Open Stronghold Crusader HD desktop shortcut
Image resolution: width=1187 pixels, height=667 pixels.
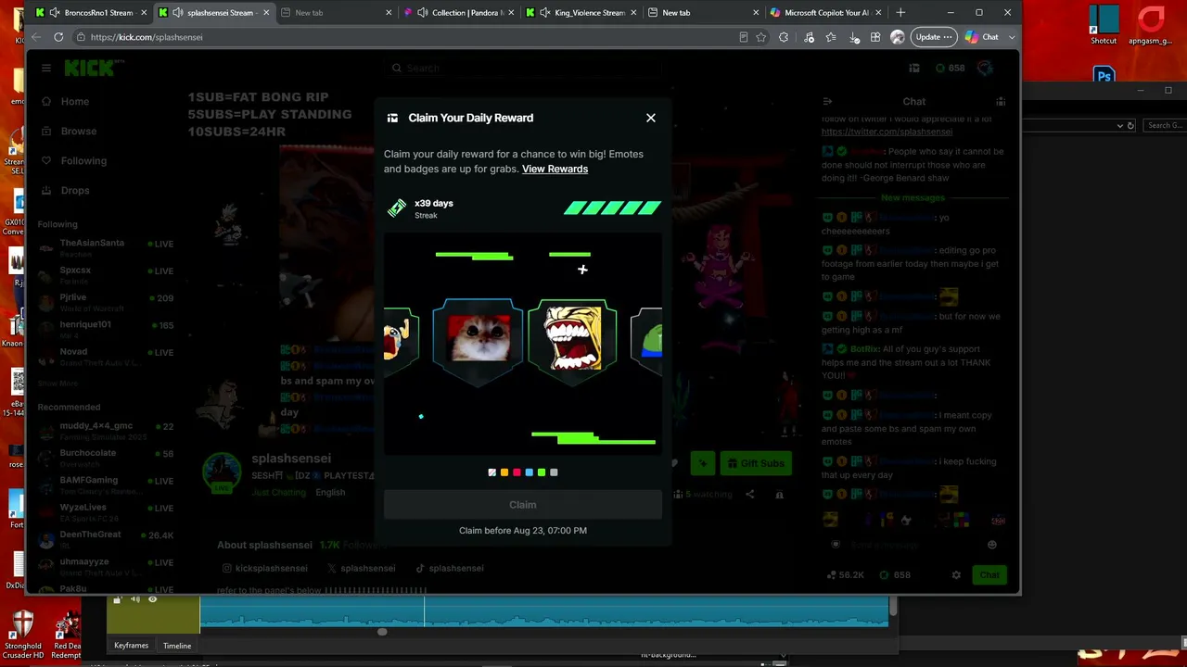(22, 634)
